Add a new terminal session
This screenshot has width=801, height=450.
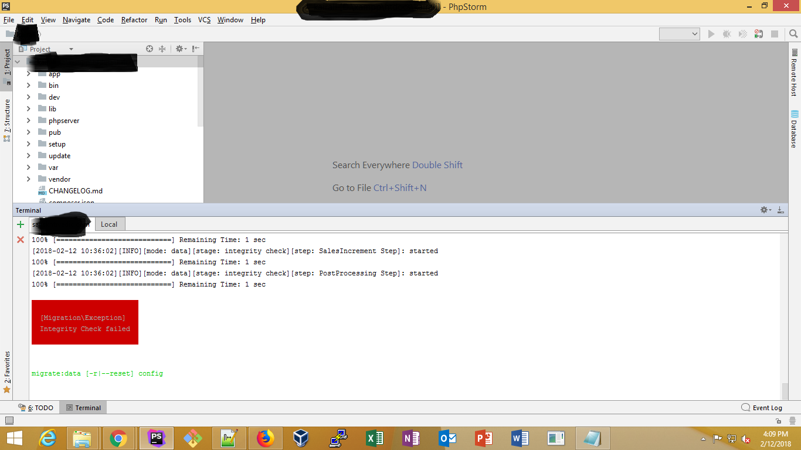point(21,224)
